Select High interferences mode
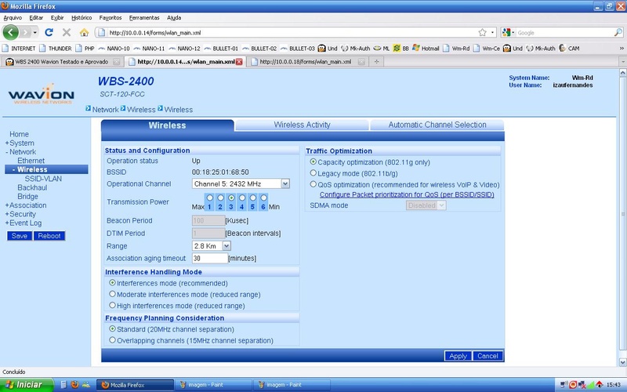The image size is (627, 392). pyautogui.click(x=112, y=305)
